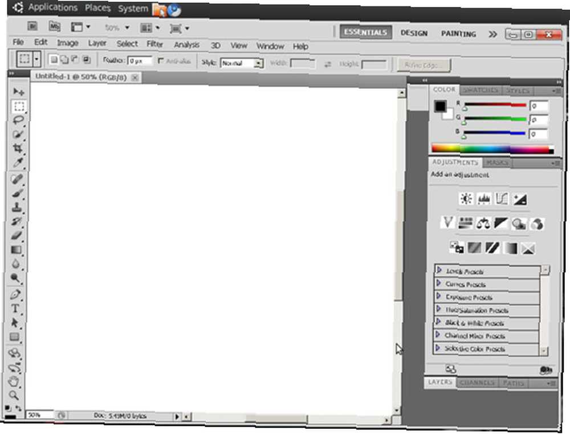Expand the Exposure Presets list
Screen dimensions: 570x434
[x=438, y=296]
